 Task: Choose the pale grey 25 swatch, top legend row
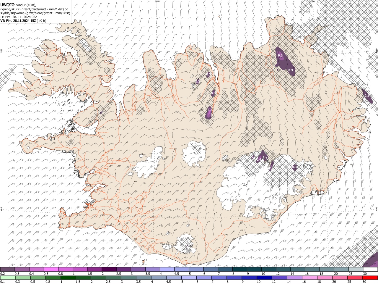pos(356,270)
